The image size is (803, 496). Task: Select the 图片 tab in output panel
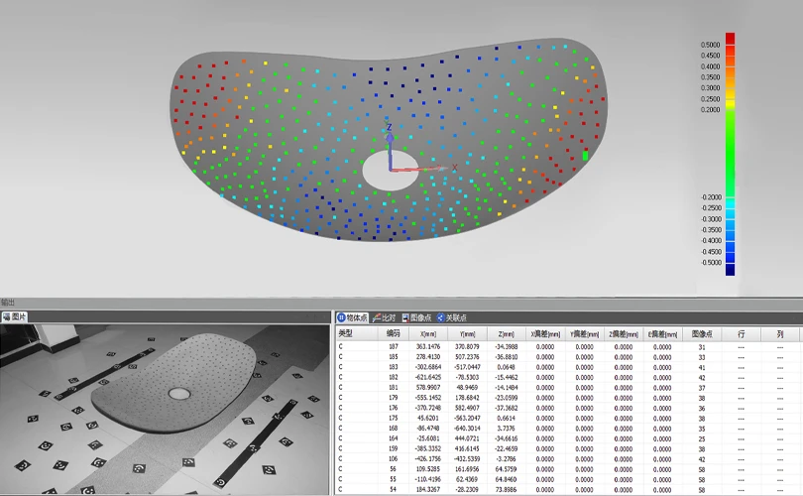point(14,316)
